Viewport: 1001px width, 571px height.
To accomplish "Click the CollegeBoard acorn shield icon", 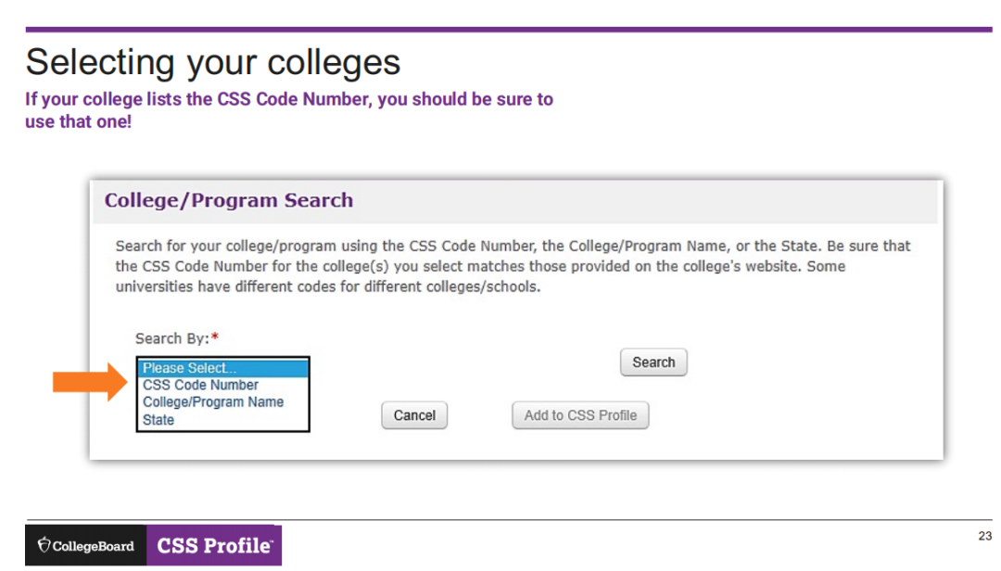I will [x=44, y=546].
